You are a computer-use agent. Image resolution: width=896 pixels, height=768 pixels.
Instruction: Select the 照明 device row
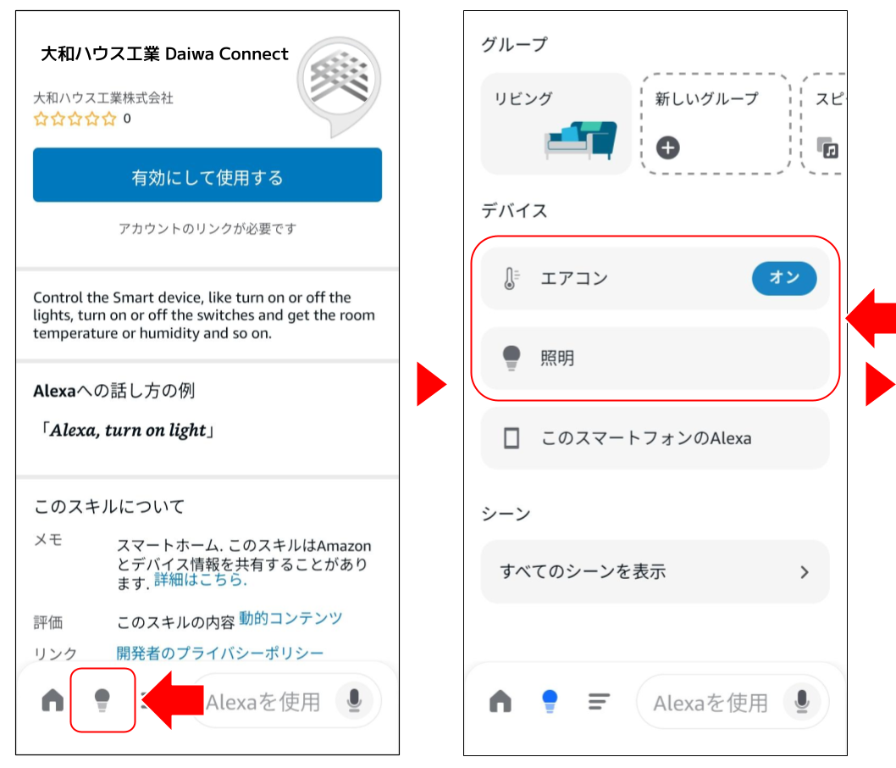(655, 359)
